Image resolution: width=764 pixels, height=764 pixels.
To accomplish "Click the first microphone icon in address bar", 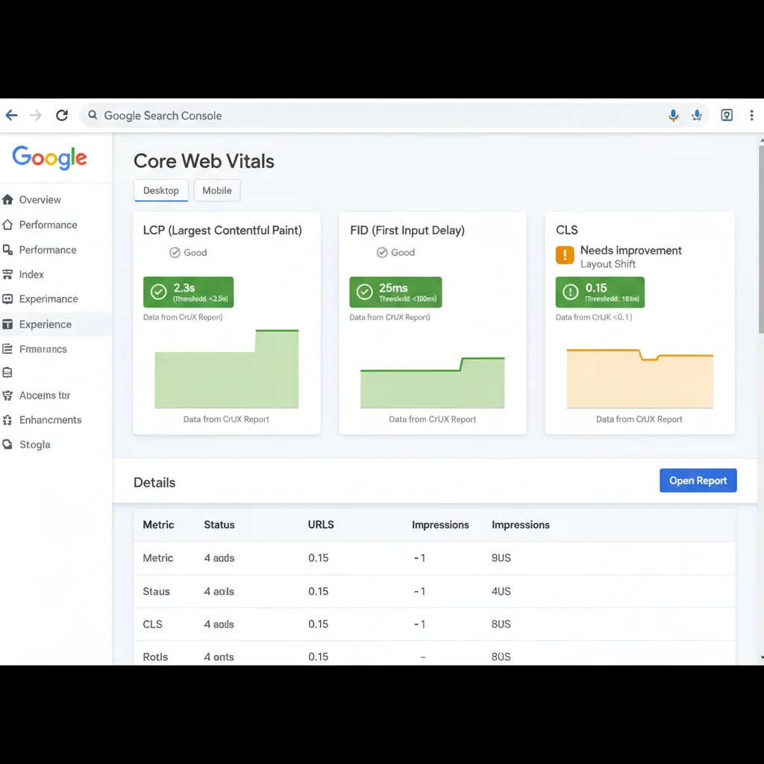I will coord(674,116).
